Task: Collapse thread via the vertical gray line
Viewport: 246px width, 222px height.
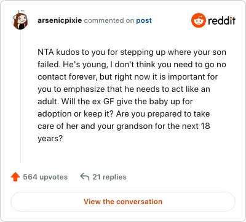Action: pyautogui.click(x=20, y=97)
